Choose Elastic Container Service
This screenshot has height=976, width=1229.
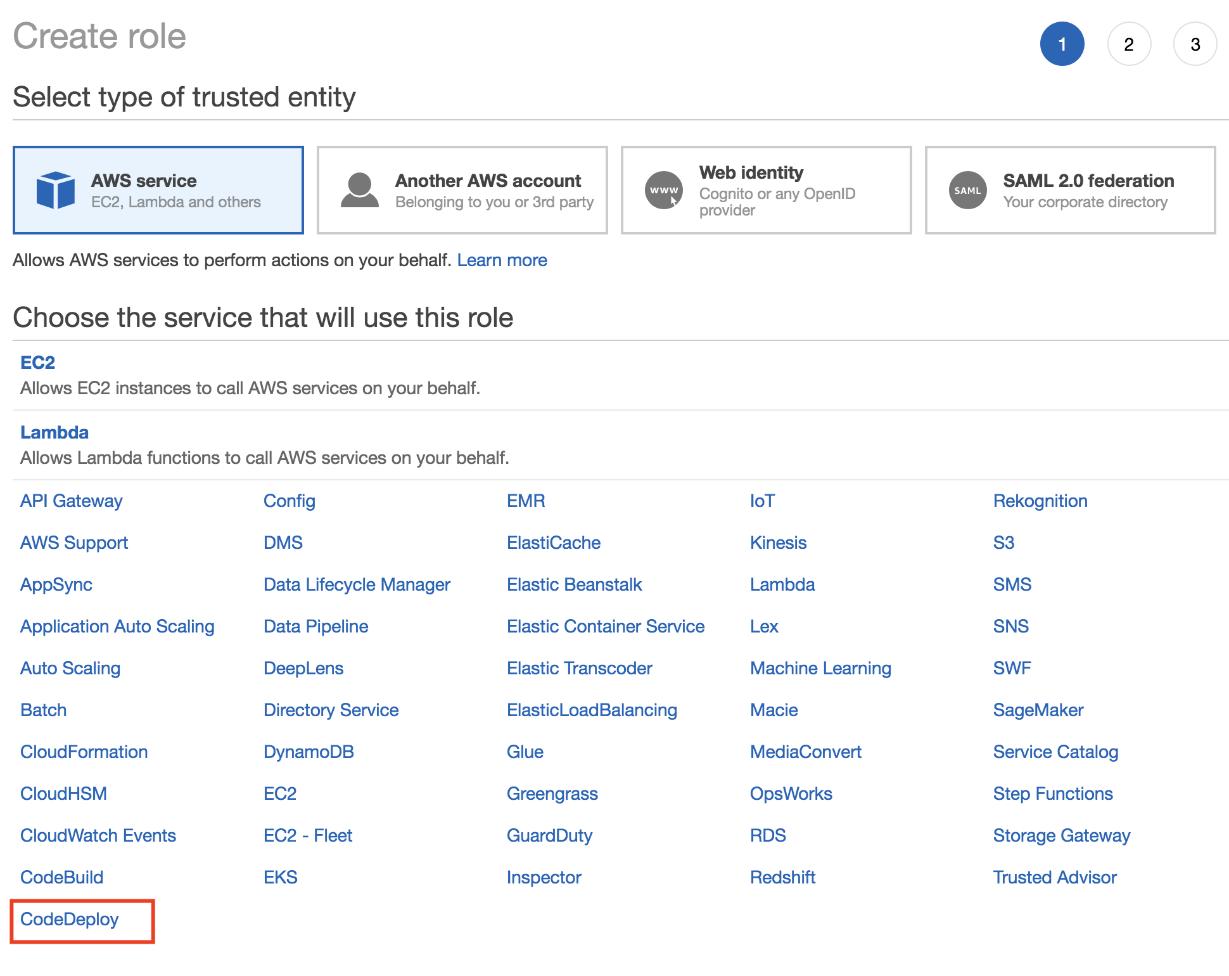coord(606,626)
